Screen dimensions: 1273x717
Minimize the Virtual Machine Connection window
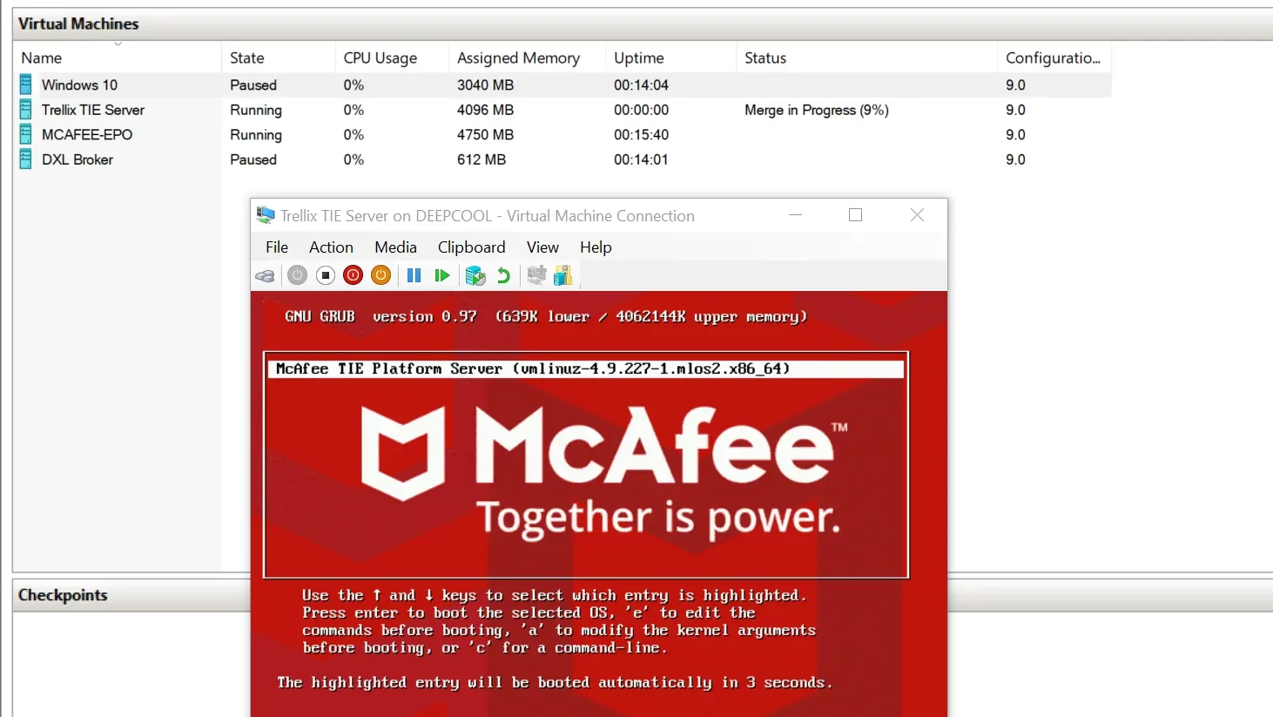795,215
